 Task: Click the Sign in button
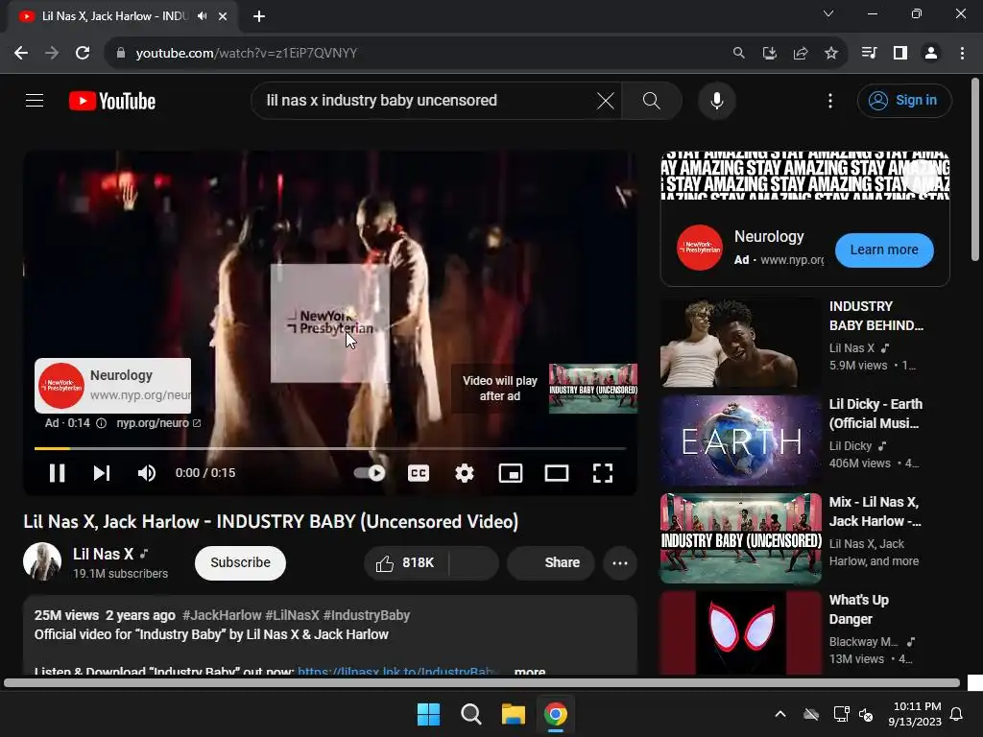[904, 100]
